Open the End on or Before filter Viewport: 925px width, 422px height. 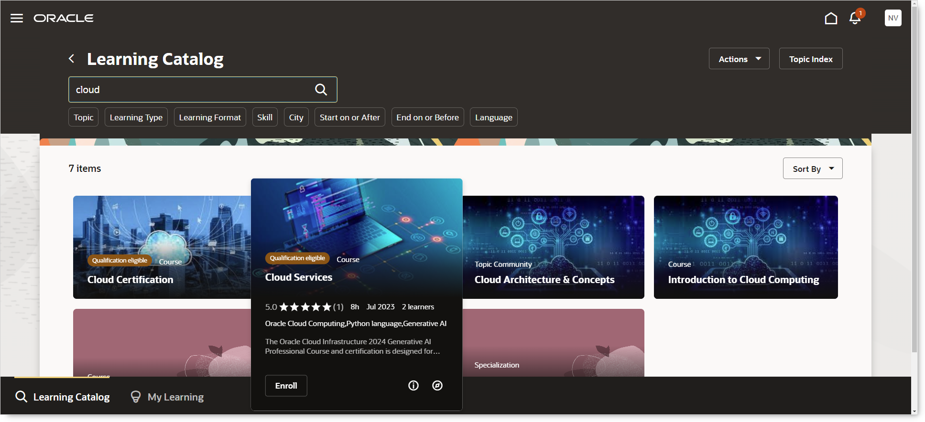click(427, 117)
